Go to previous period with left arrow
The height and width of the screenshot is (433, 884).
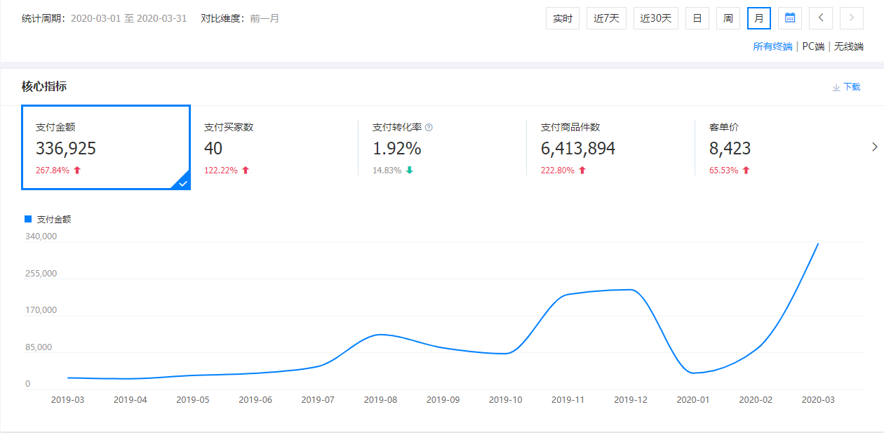[x=821, y=18]
